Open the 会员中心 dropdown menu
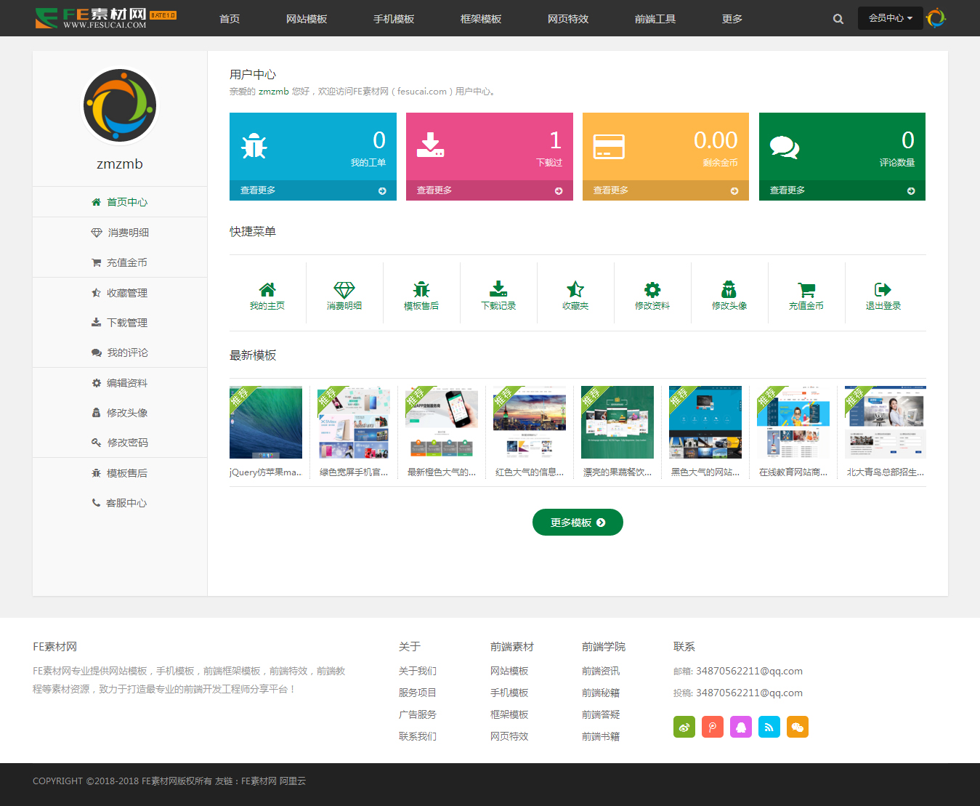 pyautogui.click(x=890, y=18)
